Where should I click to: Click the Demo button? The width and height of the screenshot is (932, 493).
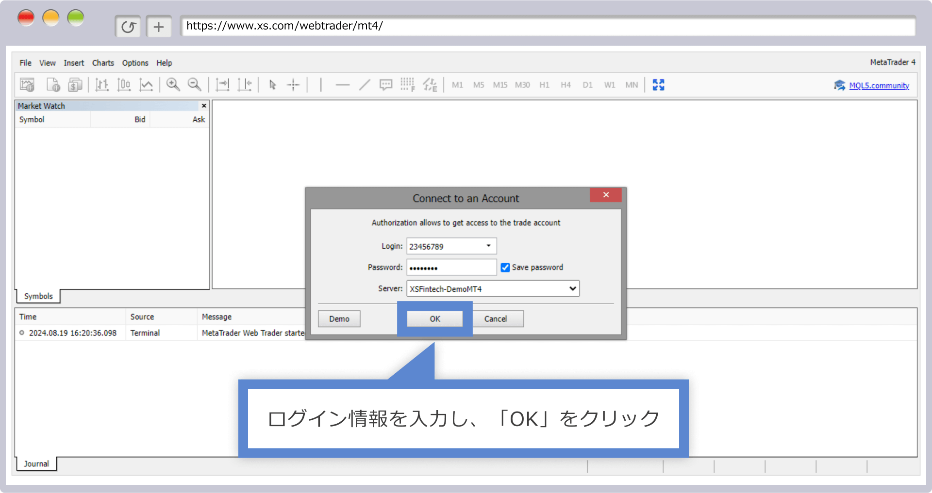(x=339, y=318)
